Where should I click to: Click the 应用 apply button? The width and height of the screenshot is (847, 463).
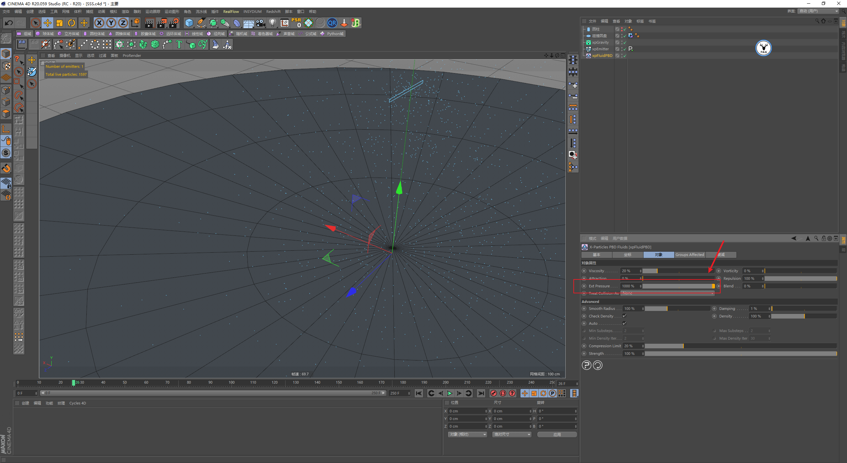click(x=557, y=435)
